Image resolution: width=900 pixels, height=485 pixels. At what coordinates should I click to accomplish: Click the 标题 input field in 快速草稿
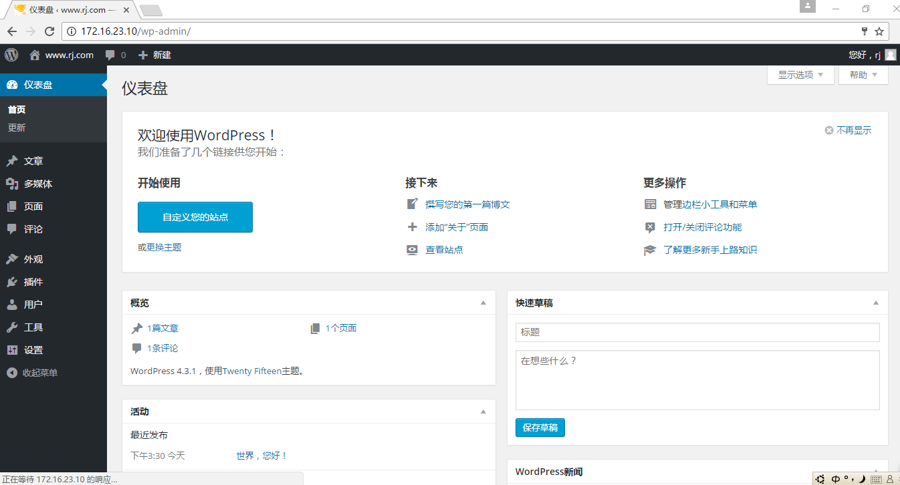pyautogui.click(x=697, y=332)
